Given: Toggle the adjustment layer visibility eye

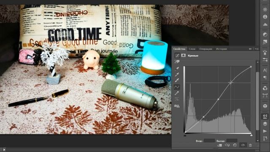Looking at the screenshot, I should [x=243, y=145].
